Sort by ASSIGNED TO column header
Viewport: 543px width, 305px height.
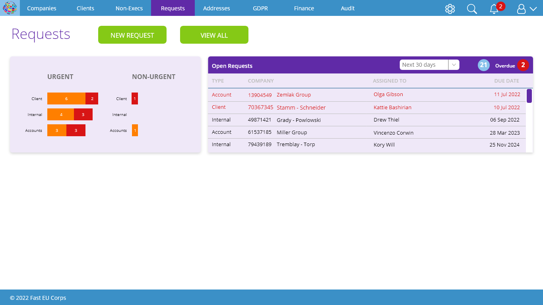(x=390, y=81)
